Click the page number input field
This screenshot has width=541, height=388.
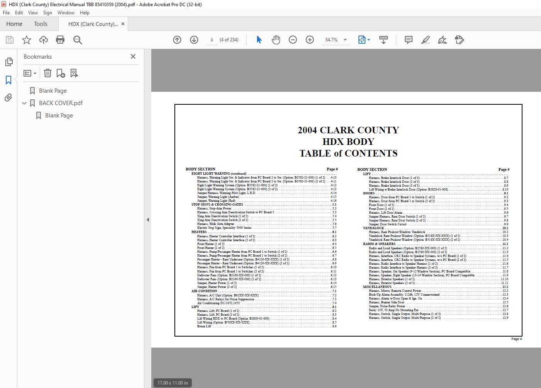(211, 40)
